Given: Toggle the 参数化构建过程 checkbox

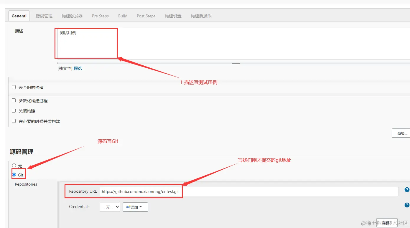Looking at the screenshot, I should [x=14, y=100].
